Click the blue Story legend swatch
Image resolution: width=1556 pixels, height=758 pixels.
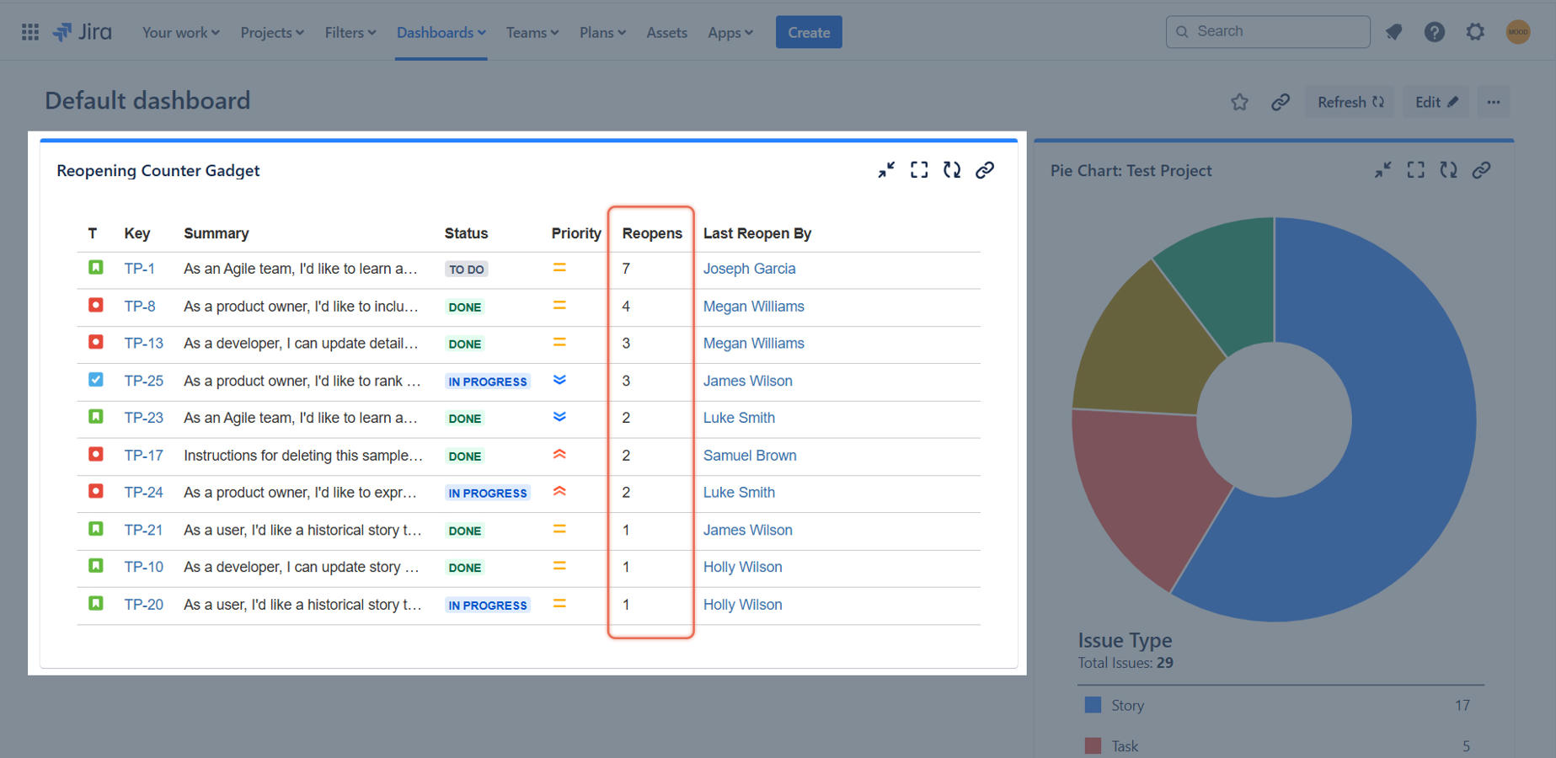tap(1093, 705)
